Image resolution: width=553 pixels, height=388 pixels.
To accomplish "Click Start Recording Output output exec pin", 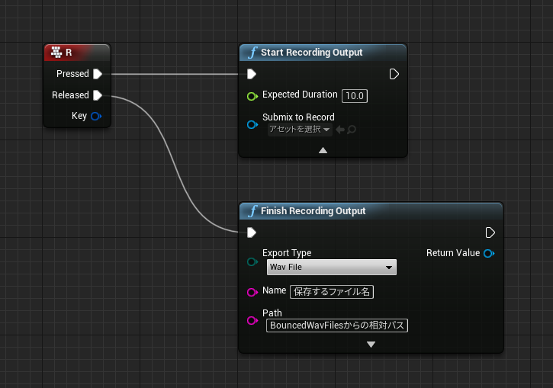I will [394, 74].
